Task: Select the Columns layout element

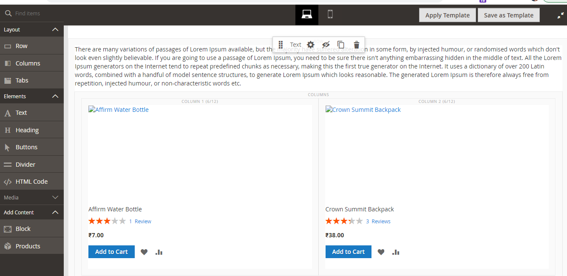Action: point(32,63)
